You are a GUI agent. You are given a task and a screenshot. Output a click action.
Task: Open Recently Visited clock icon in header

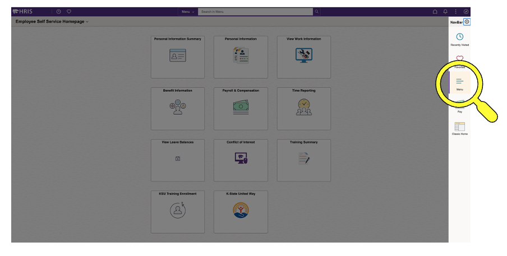58,12
